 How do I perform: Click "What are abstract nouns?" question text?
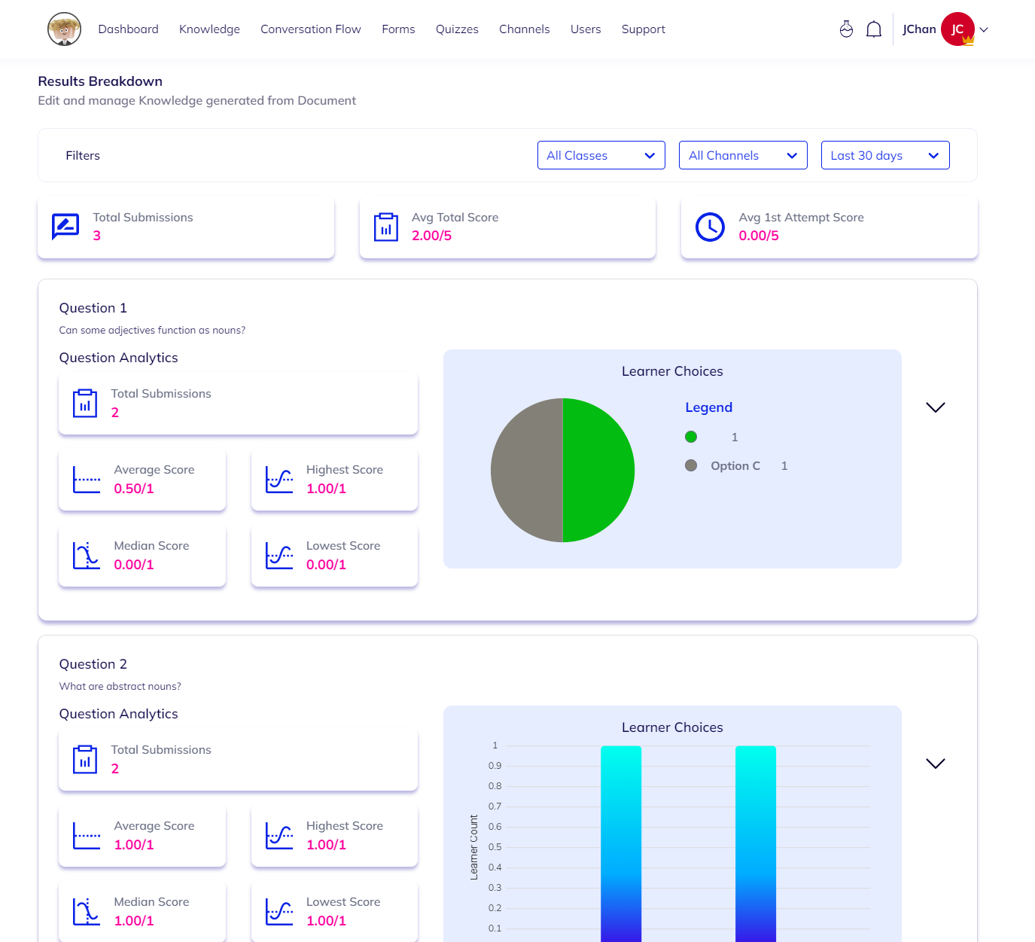point(120,687)
